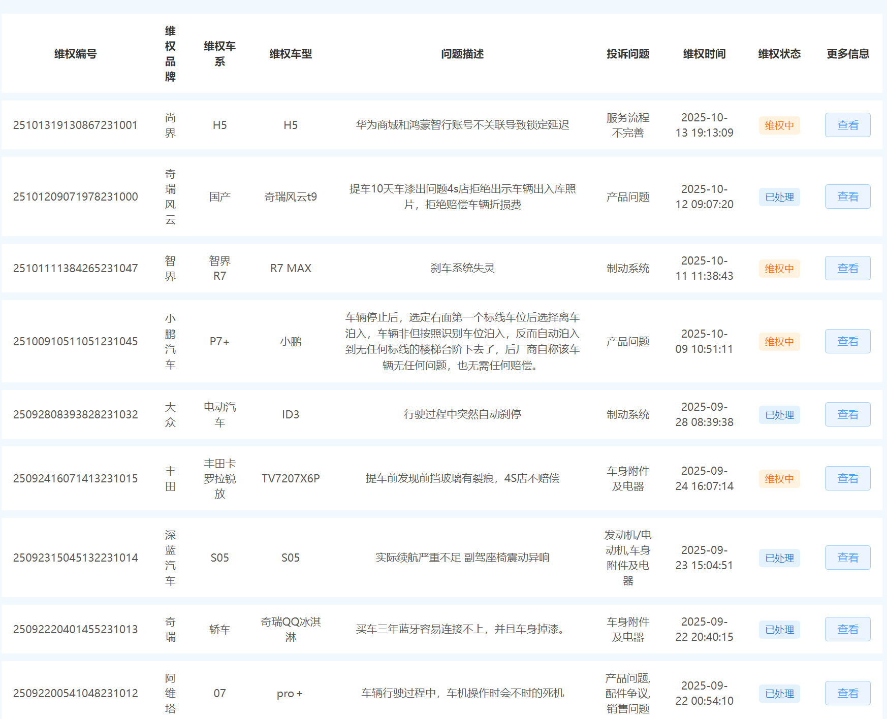View the 深蓝汽车 S05 complaint details
The height and width of the screenshot is (719, 887).
coord(847,558)
